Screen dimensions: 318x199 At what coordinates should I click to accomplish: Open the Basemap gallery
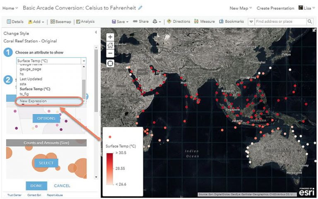60,22
